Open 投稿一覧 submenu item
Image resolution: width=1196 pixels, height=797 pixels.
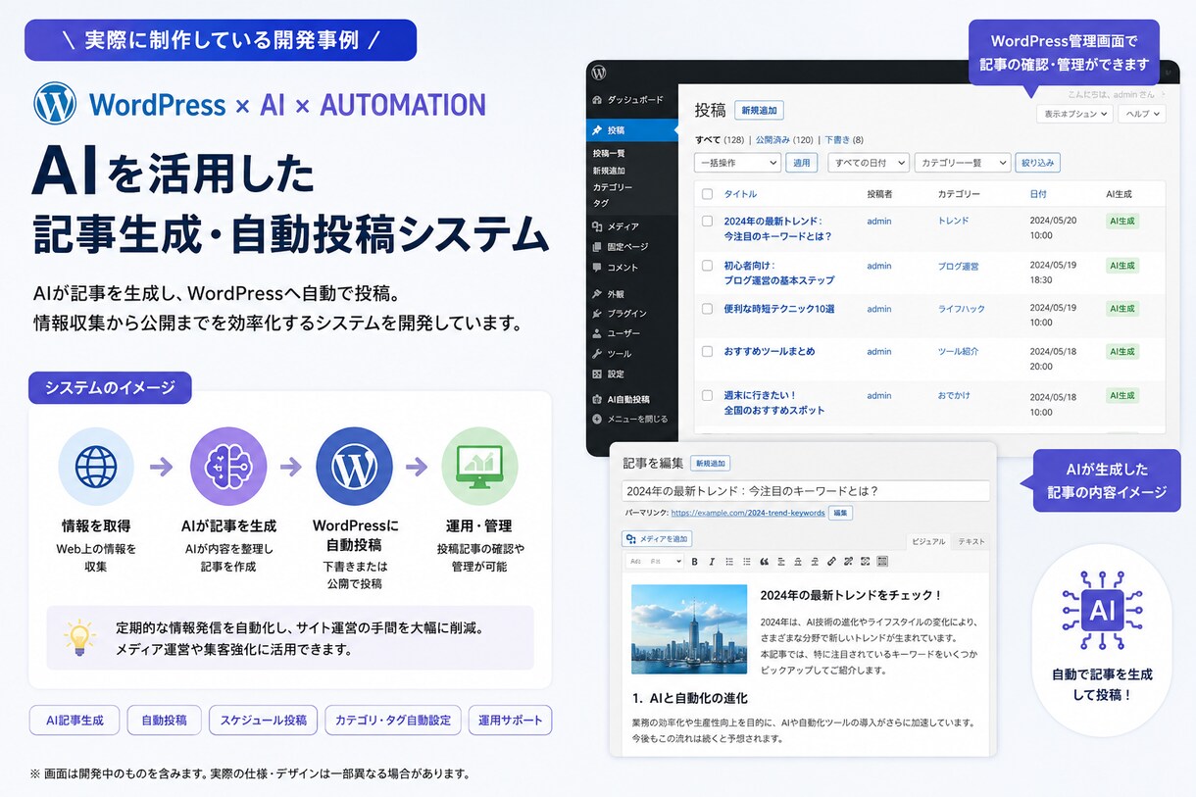click(x=609, y=154)
